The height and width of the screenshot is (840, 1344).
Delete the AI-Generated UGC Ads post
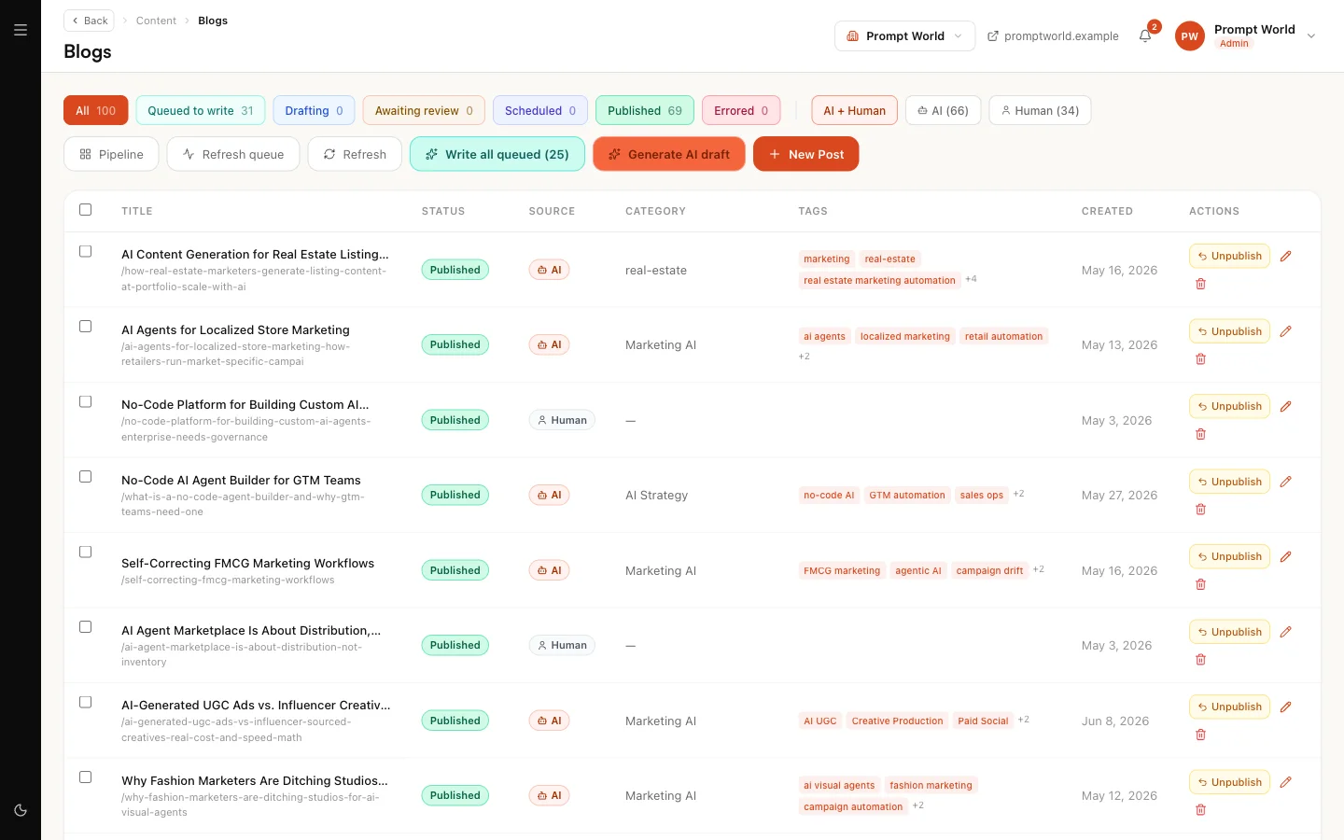(x=1201, y=735)
